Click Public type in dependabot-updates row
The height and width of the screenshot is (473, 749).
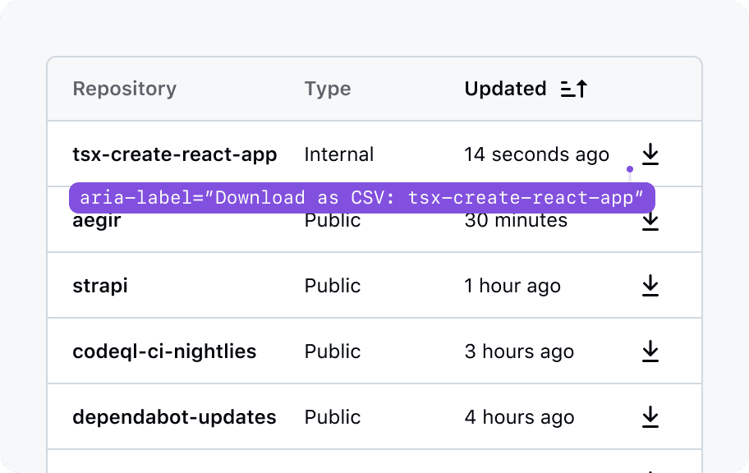click(333, 417)
